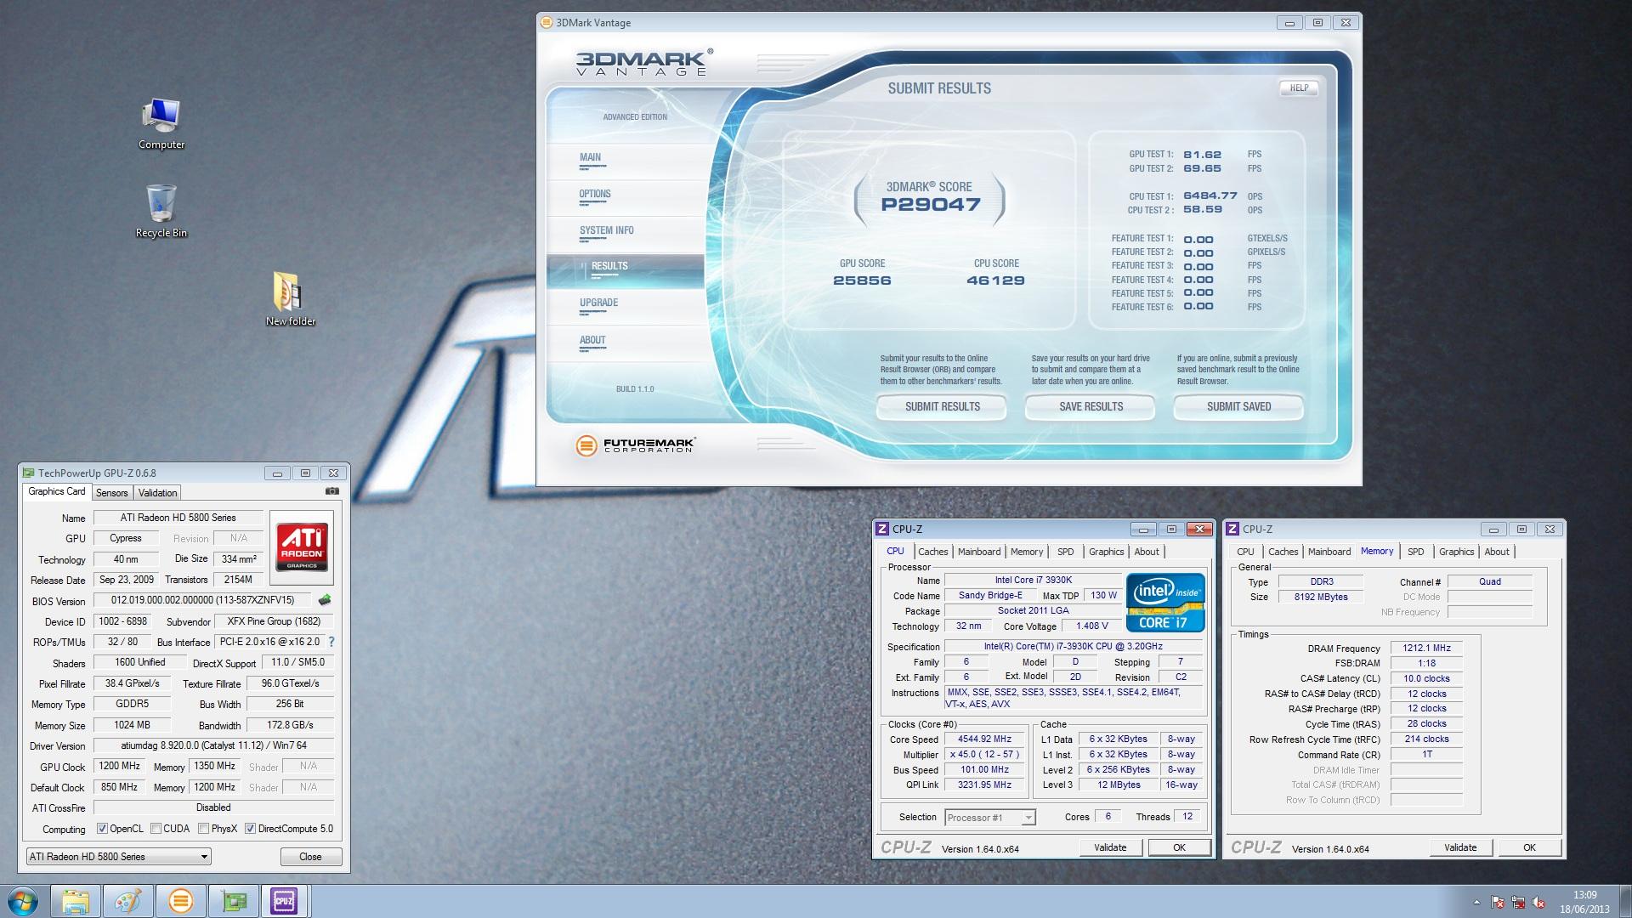The height and width of the screenshot is (918, 1632).
Task: Open the SPD tab in right CPU-Z window
Action: pyautogui.click(x=1415, y=552)
